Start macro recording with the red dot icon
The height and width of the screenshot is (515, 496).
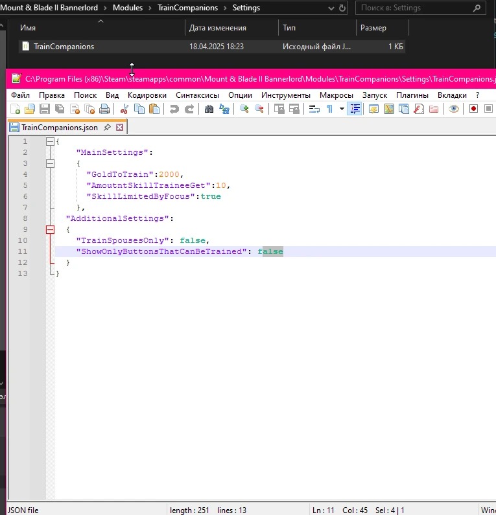pyautogui.click(x=473, y=109)
